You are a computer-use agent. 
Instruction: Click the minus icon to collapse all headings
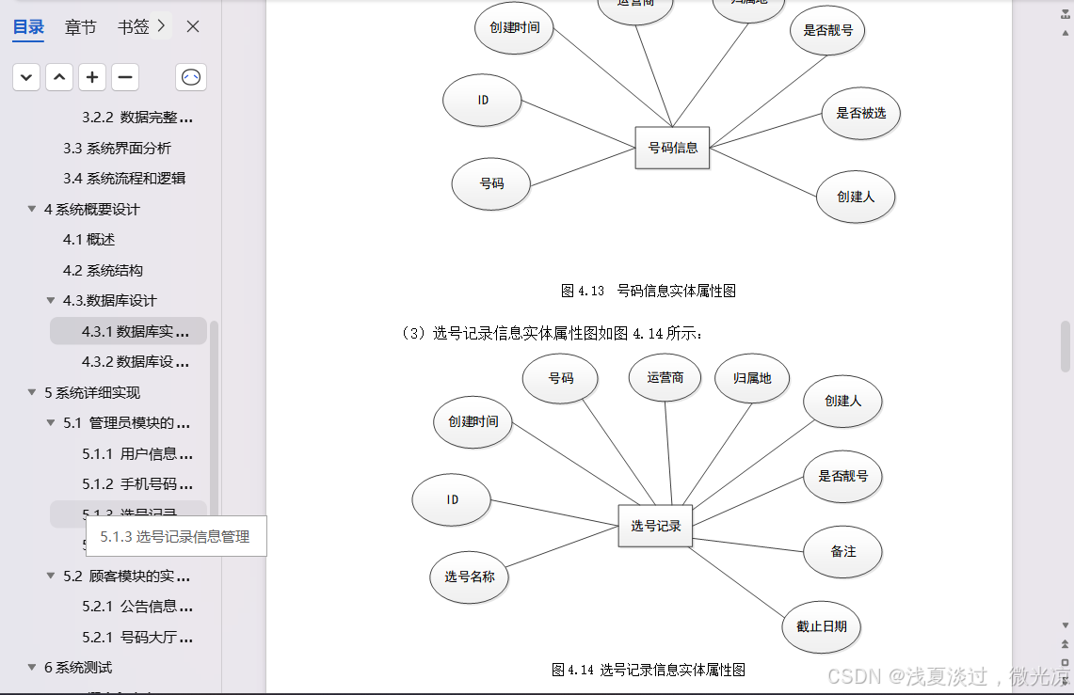[x=124, y=77]
